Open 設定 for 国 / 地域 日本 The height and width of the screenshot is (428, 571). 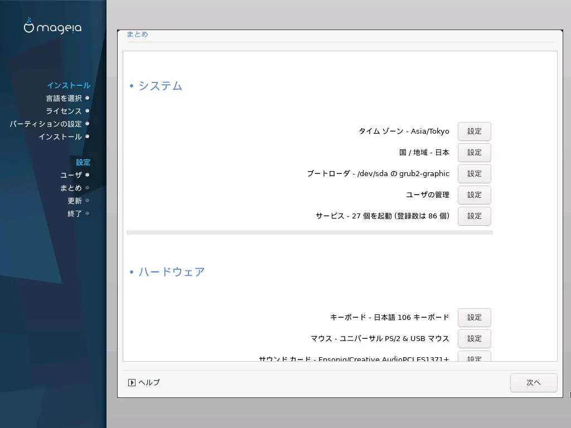tap(474, 153)
